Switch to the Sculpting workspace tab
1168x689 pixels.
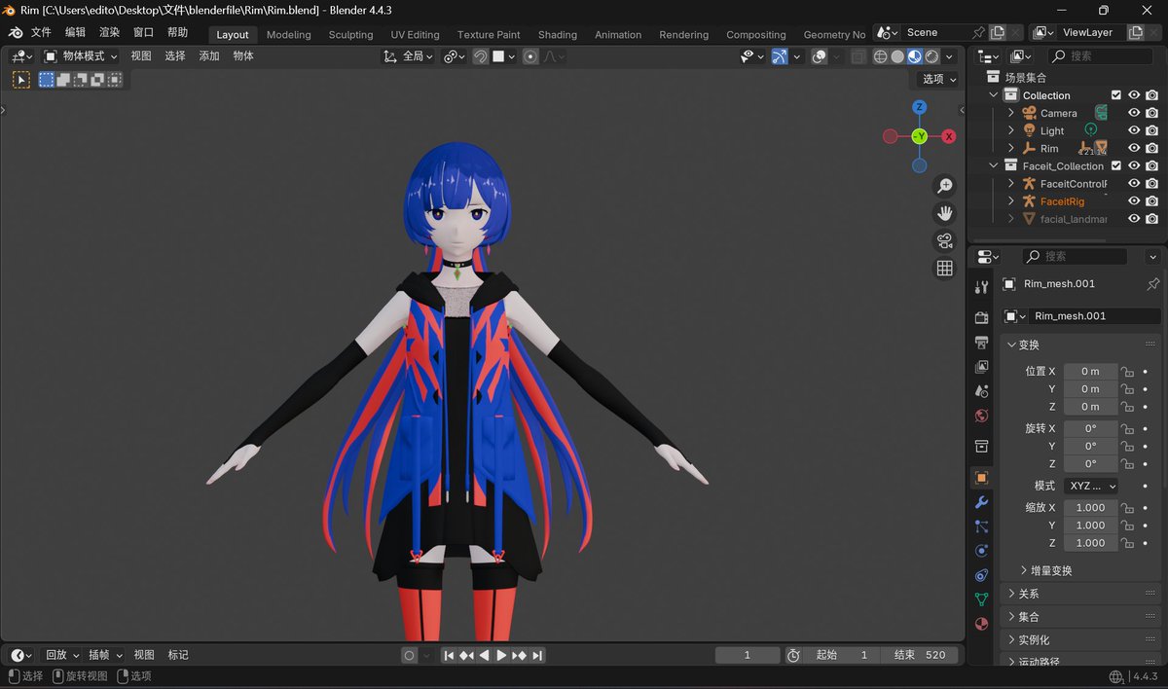coord(350,34)
